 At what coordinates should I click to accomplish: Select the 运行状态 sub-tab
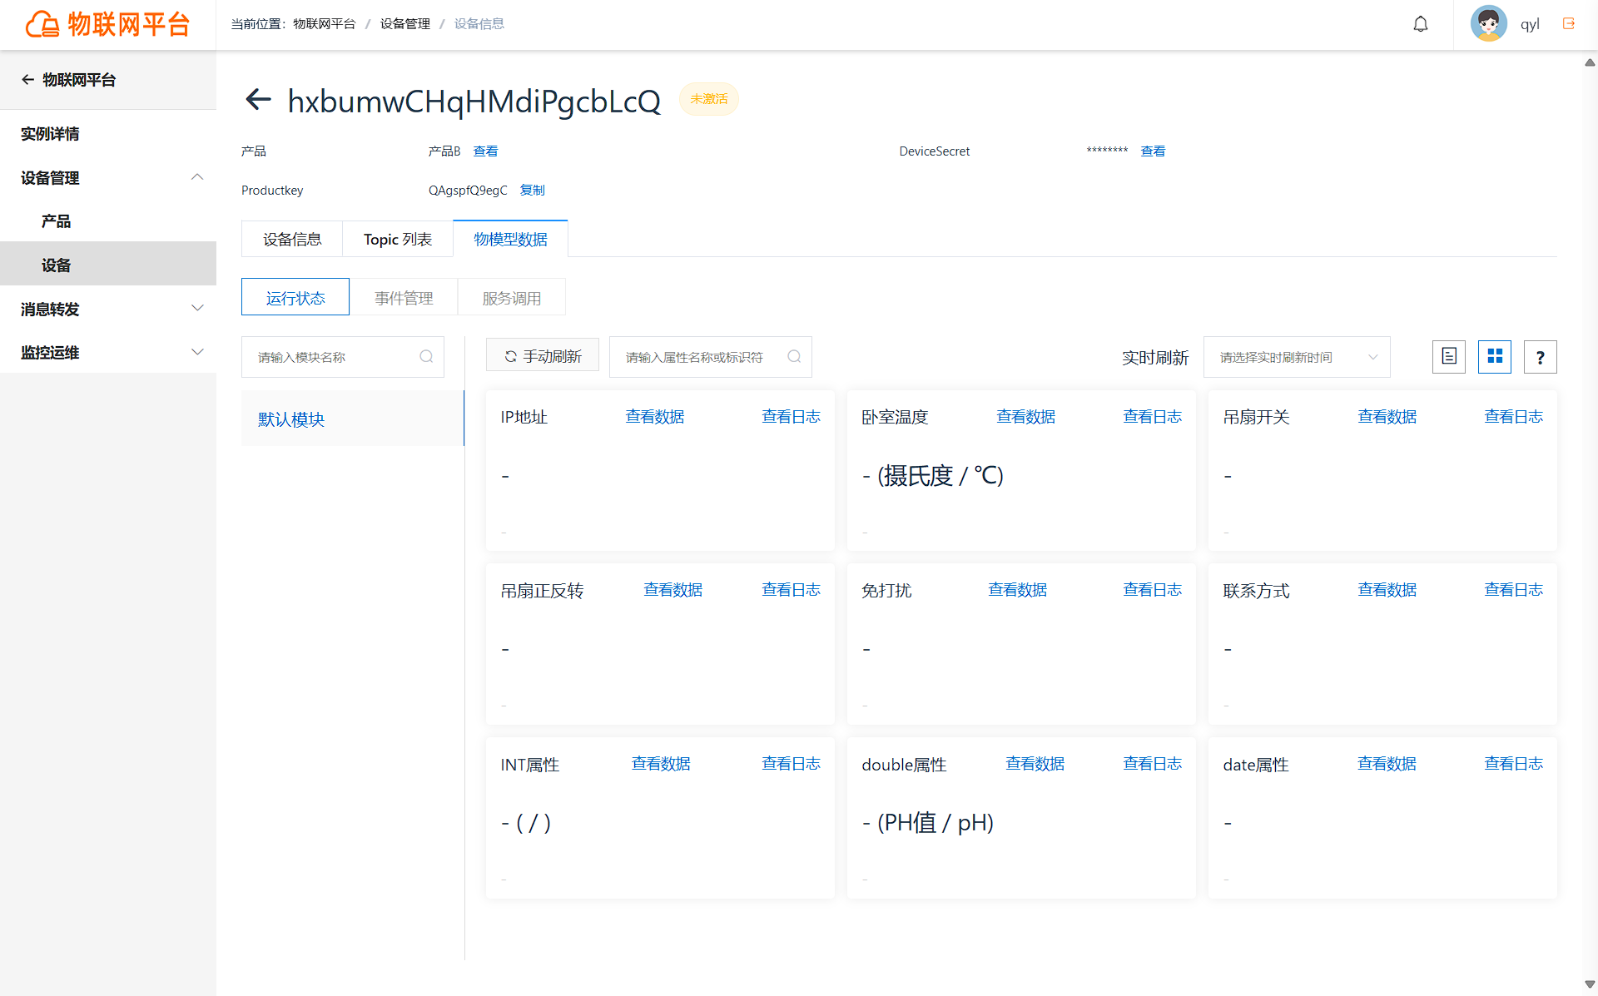pos(295,298)
